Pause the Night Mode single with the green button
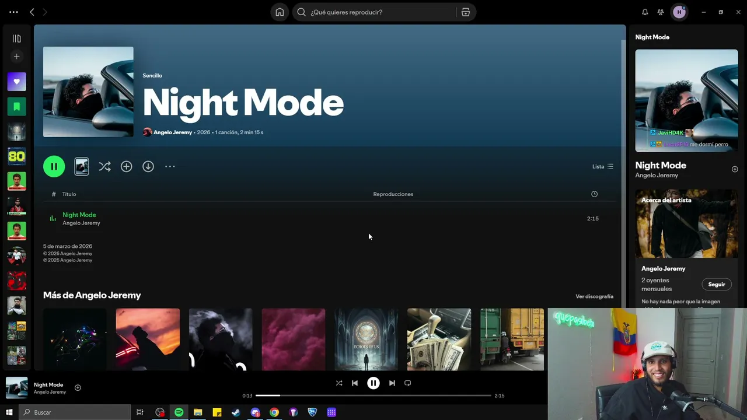 pyautogui.click(x=54, y=166)
